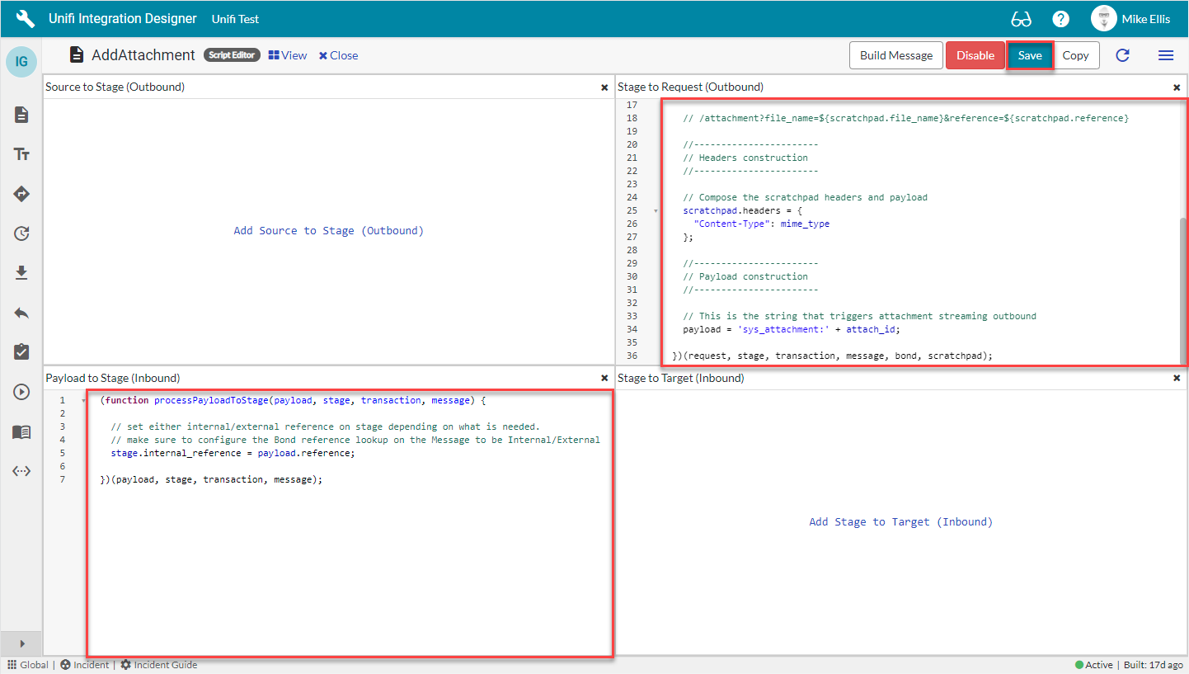Viewport: 1189px width, 674px height.
Task: Open the hamburger menu icon
Action: [1165, 55]
